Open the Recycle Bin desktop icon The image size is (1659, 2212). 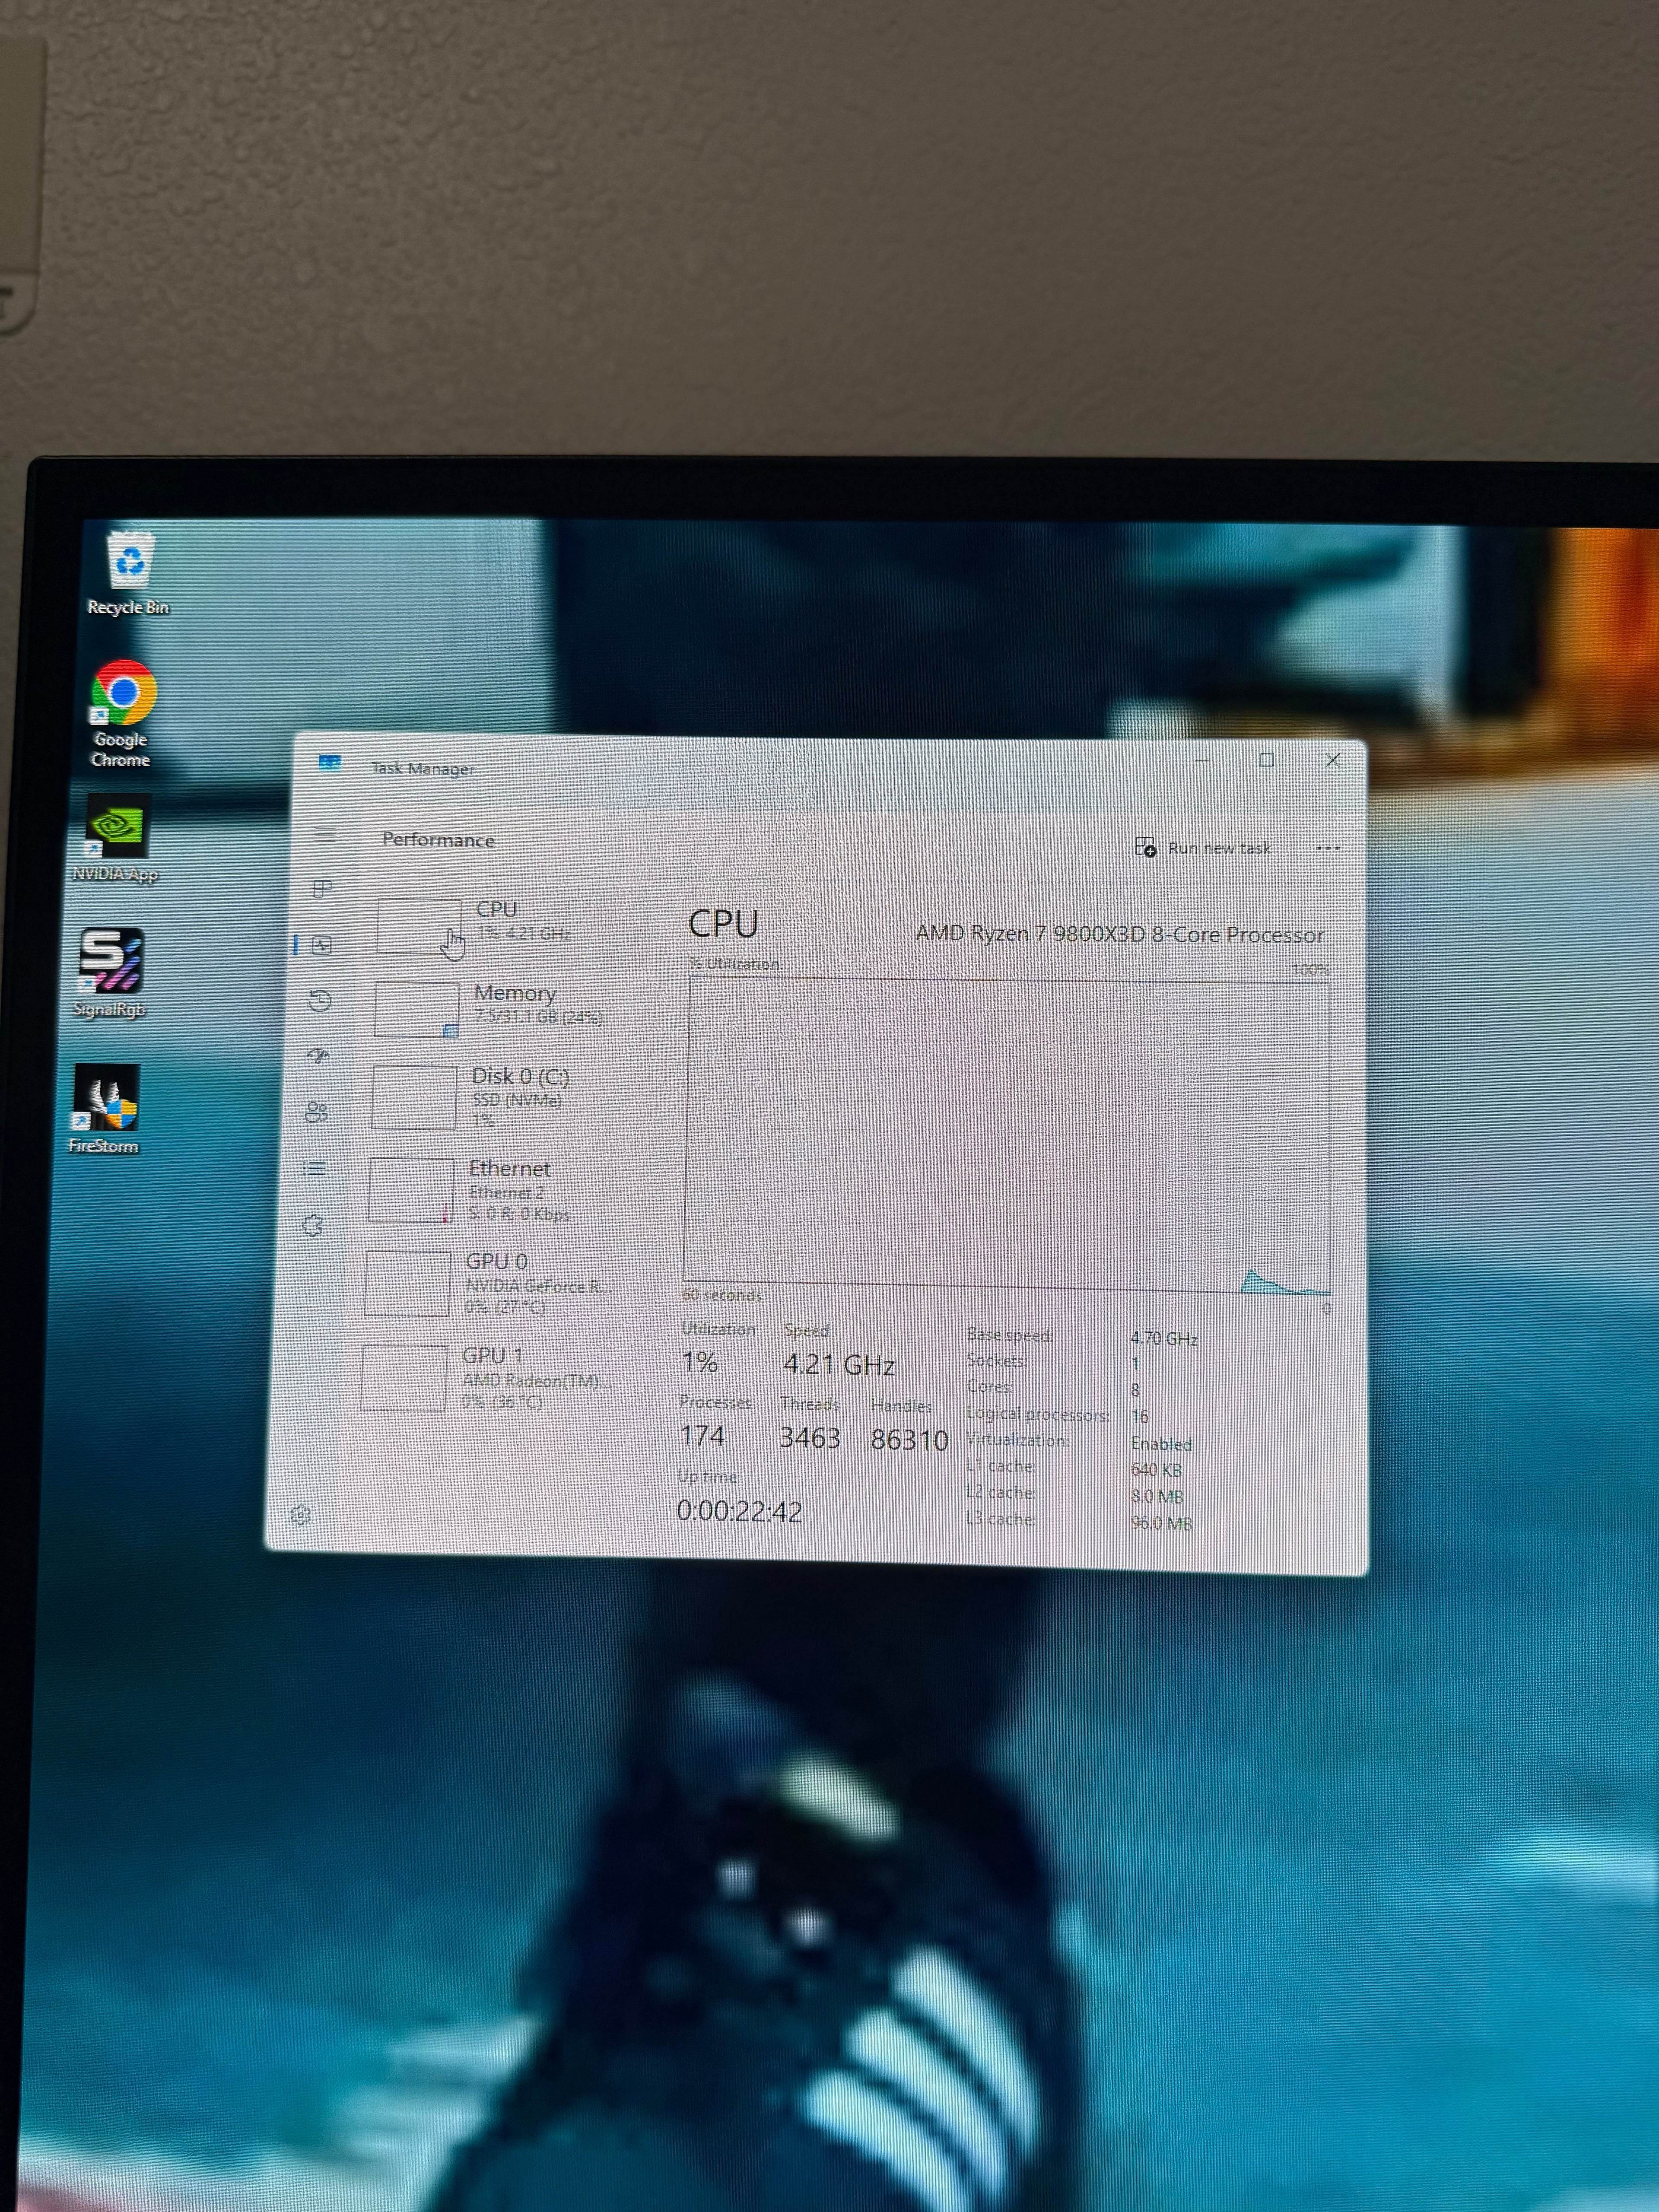(x=129, y=572)
